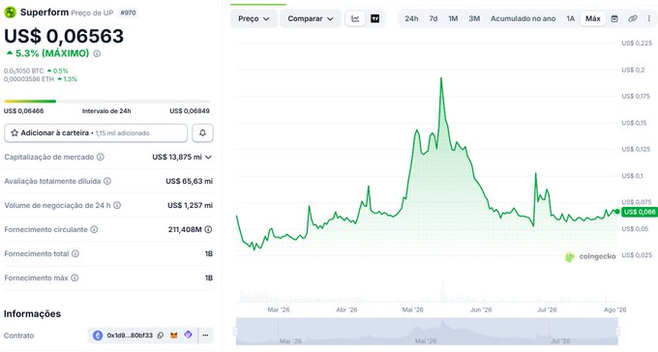
Task: Open info icon next to 5.3% (MÁXIMO)
Action: (97, 54)
